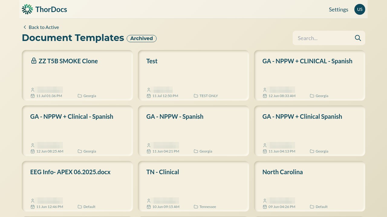Click the search magnifier icon
Image resolution: width=387 pixels, height=217 pixels.
(358, 38)
